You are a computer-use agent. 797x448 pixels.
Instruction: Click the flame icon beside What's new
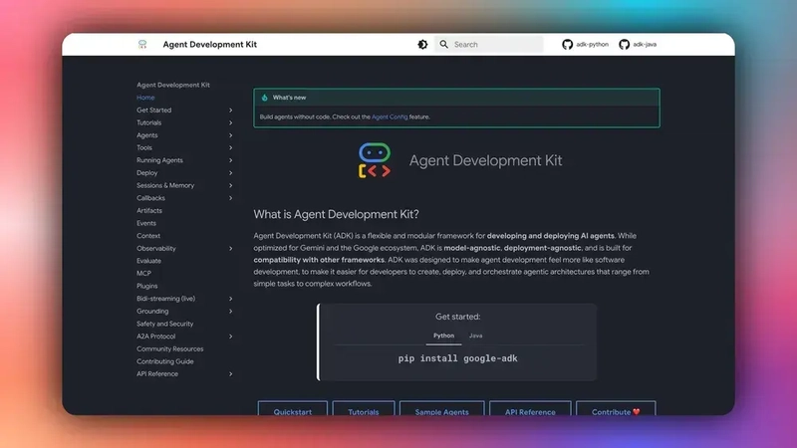coord(264,98)
